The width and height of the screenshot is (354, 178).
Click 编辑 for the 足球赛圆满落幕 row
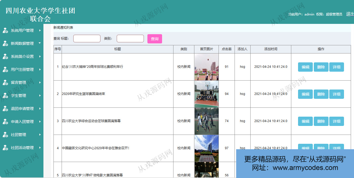pos(305,121)
